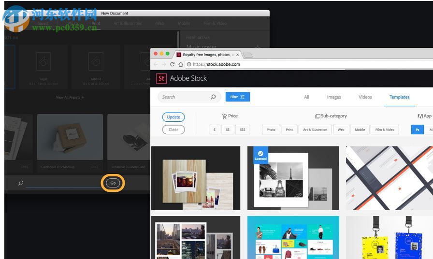This screenshot has height=259, width=433.
Task: Click the browser forward arrow
Action: 164,64
